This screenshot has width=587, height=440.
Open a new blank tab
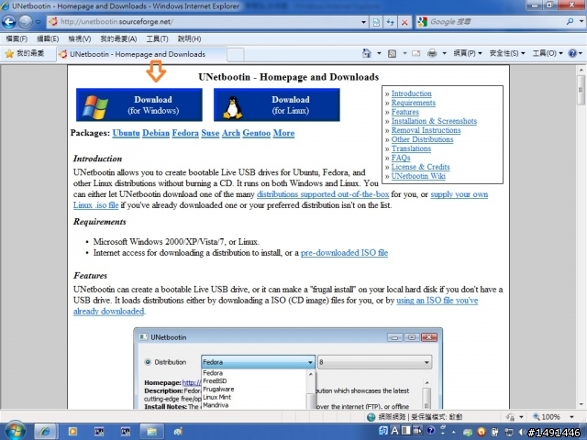(x=235, y=55)
